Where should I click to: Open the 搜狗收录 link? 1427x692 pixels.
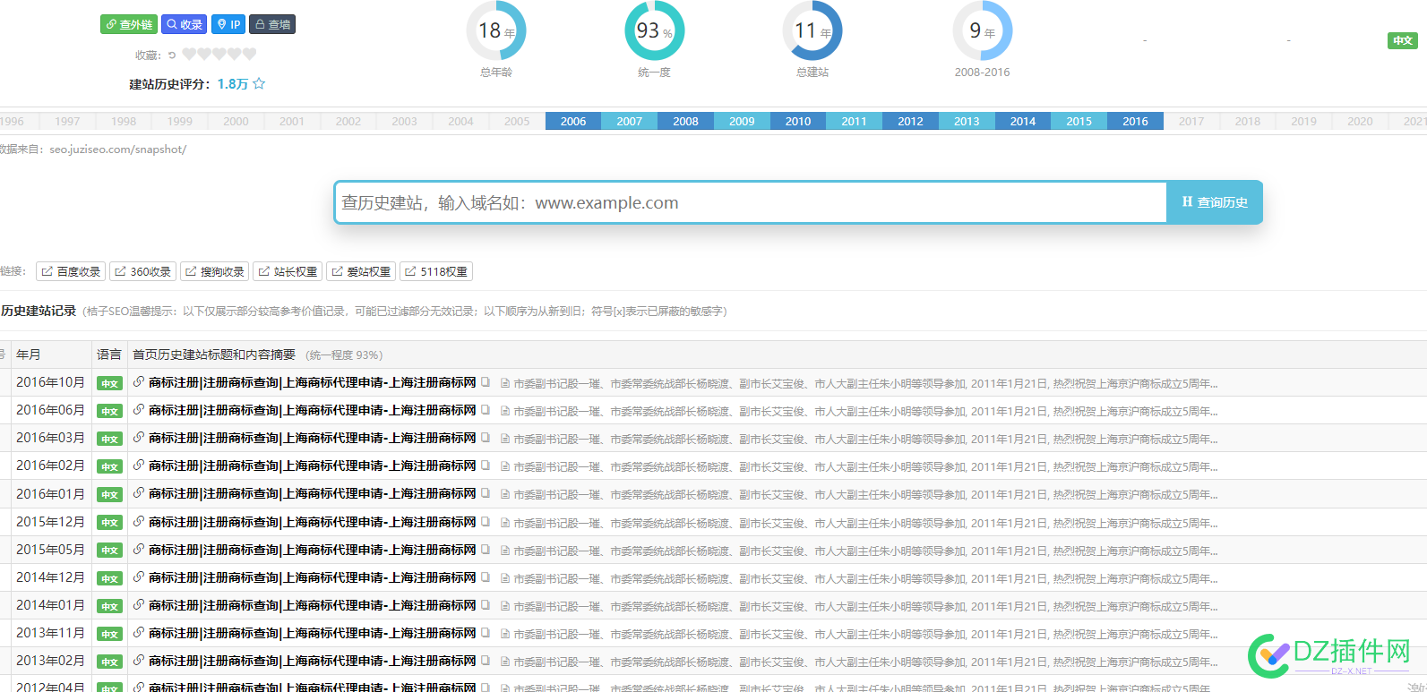(214, 271)
